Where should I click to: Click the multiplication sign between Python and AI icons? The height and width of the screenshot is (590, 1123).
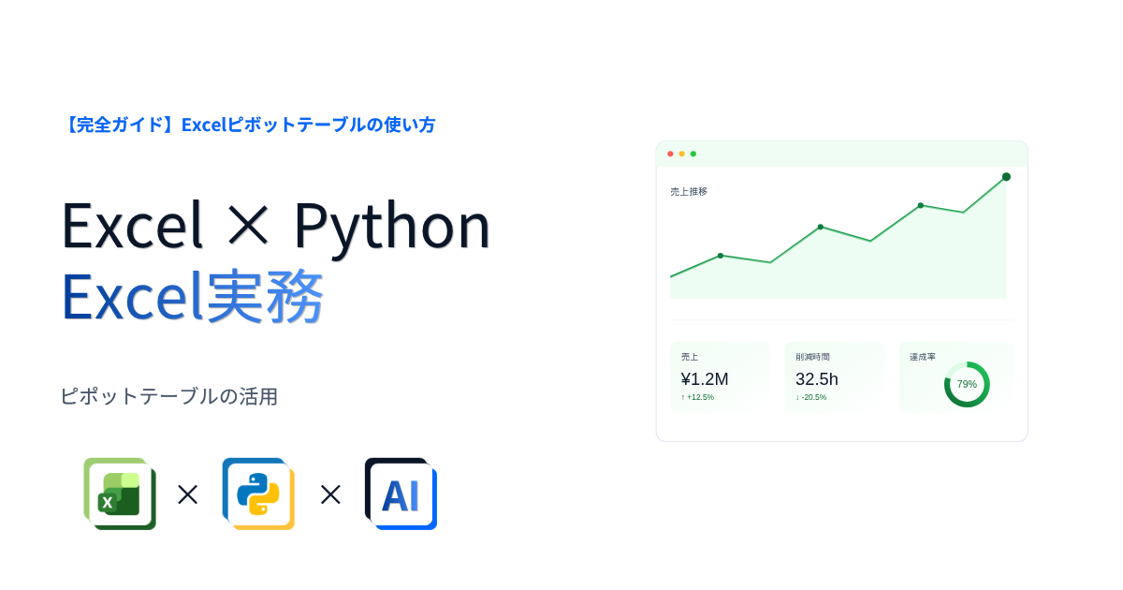(330, 494)
